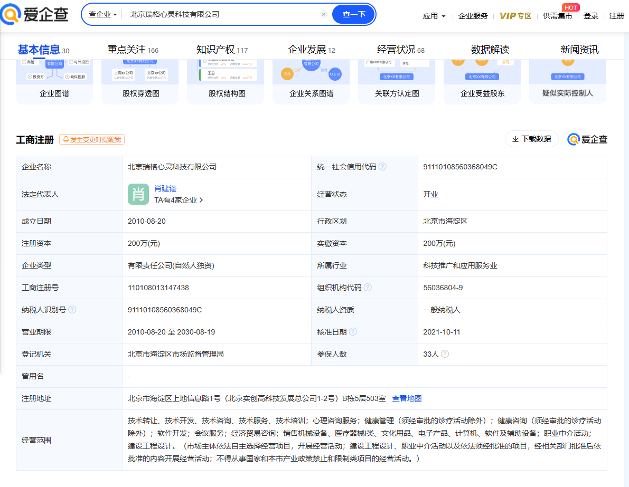
Task: Open the 查企业 search type dropdown
Action: (102, 14)
